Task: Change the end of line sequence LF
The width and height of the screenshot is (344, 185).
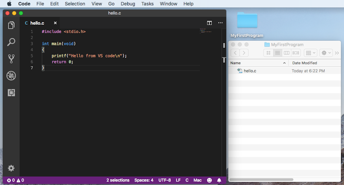Action: [178, 180]
